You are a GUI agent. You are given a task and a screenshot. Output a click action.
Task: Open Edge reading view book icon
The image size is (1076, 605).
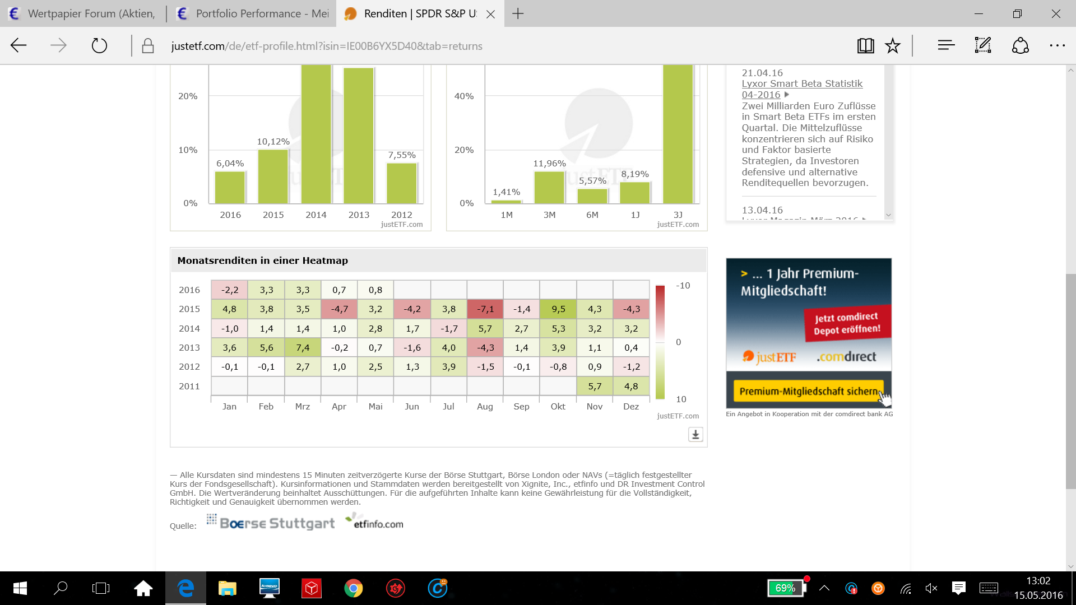(x=865, y=46)
